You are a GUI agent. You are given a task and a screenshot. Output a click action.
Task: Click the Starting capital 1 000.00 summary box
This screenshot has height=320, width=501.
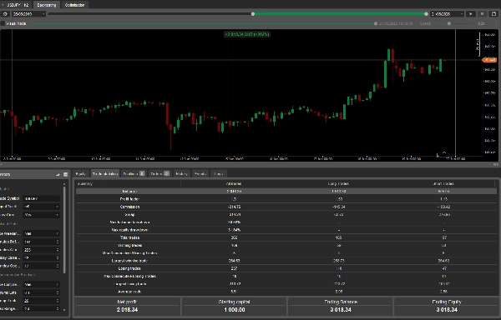click(x=234, y=306)
